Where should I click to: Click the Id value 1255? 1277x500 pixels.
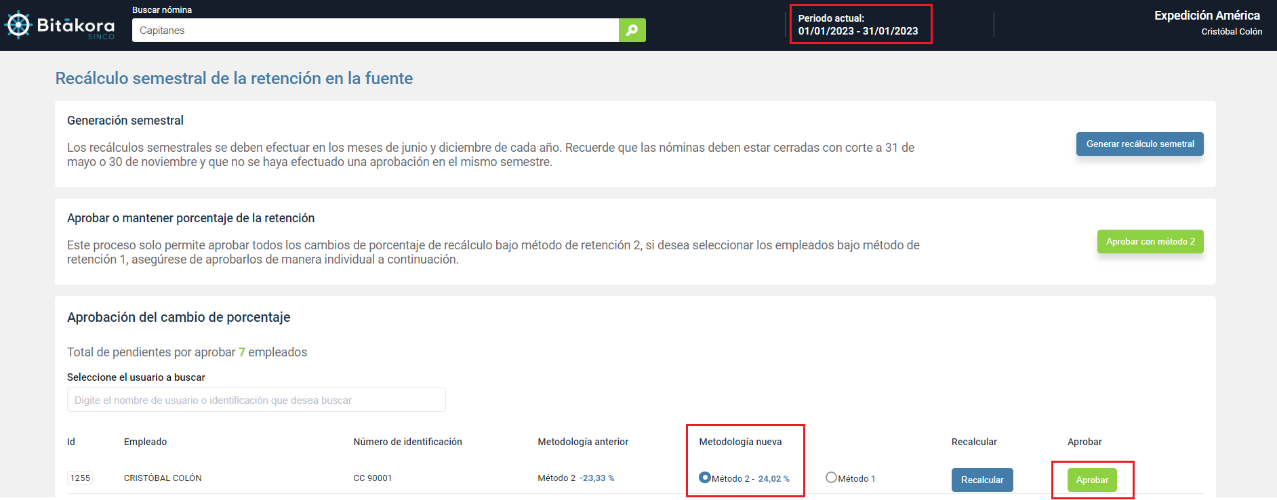pos(80,478)
